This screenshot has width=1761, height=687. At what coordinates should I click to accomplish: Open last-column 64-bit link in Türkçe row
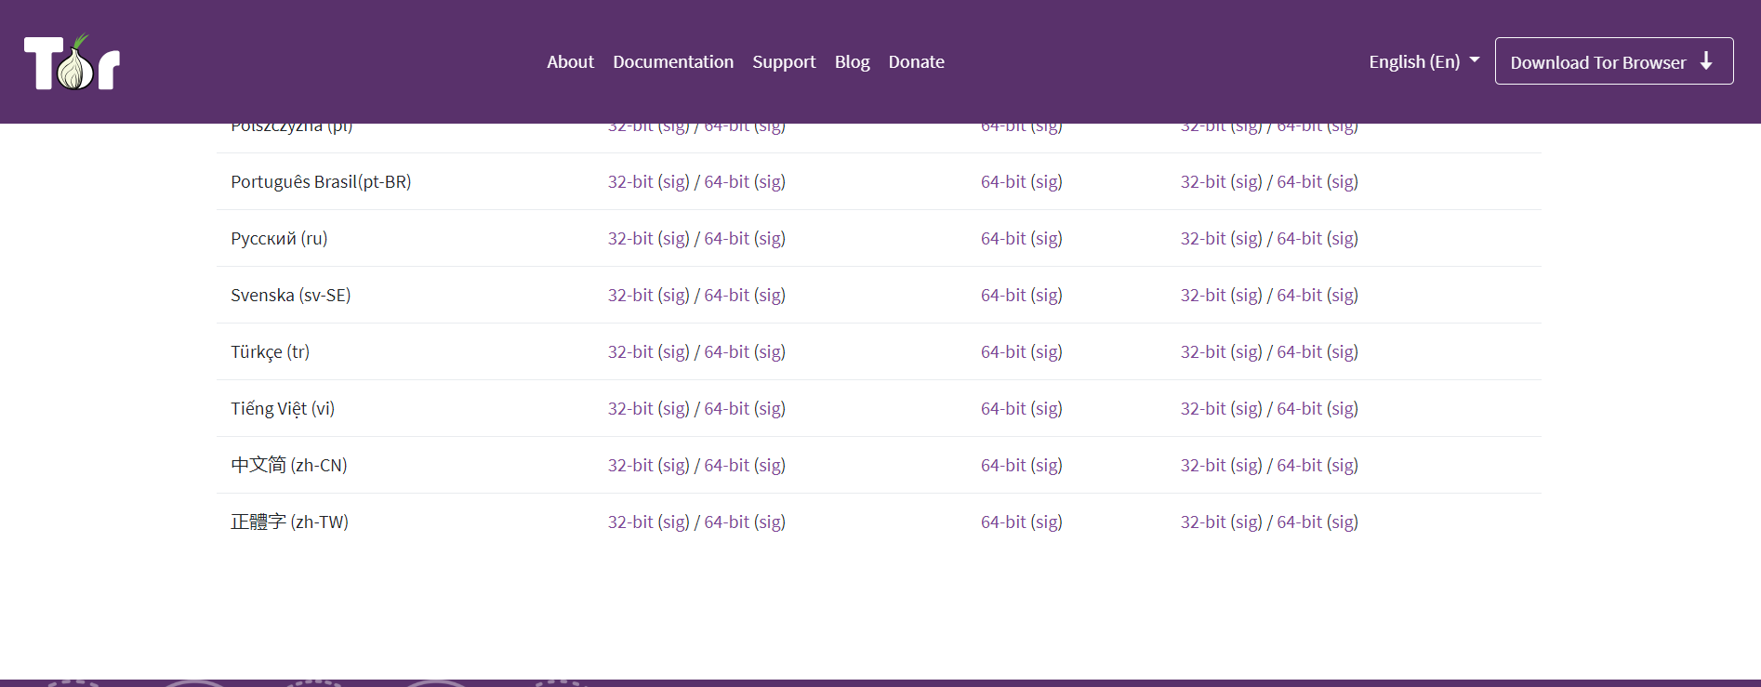tap(1299, 351)
